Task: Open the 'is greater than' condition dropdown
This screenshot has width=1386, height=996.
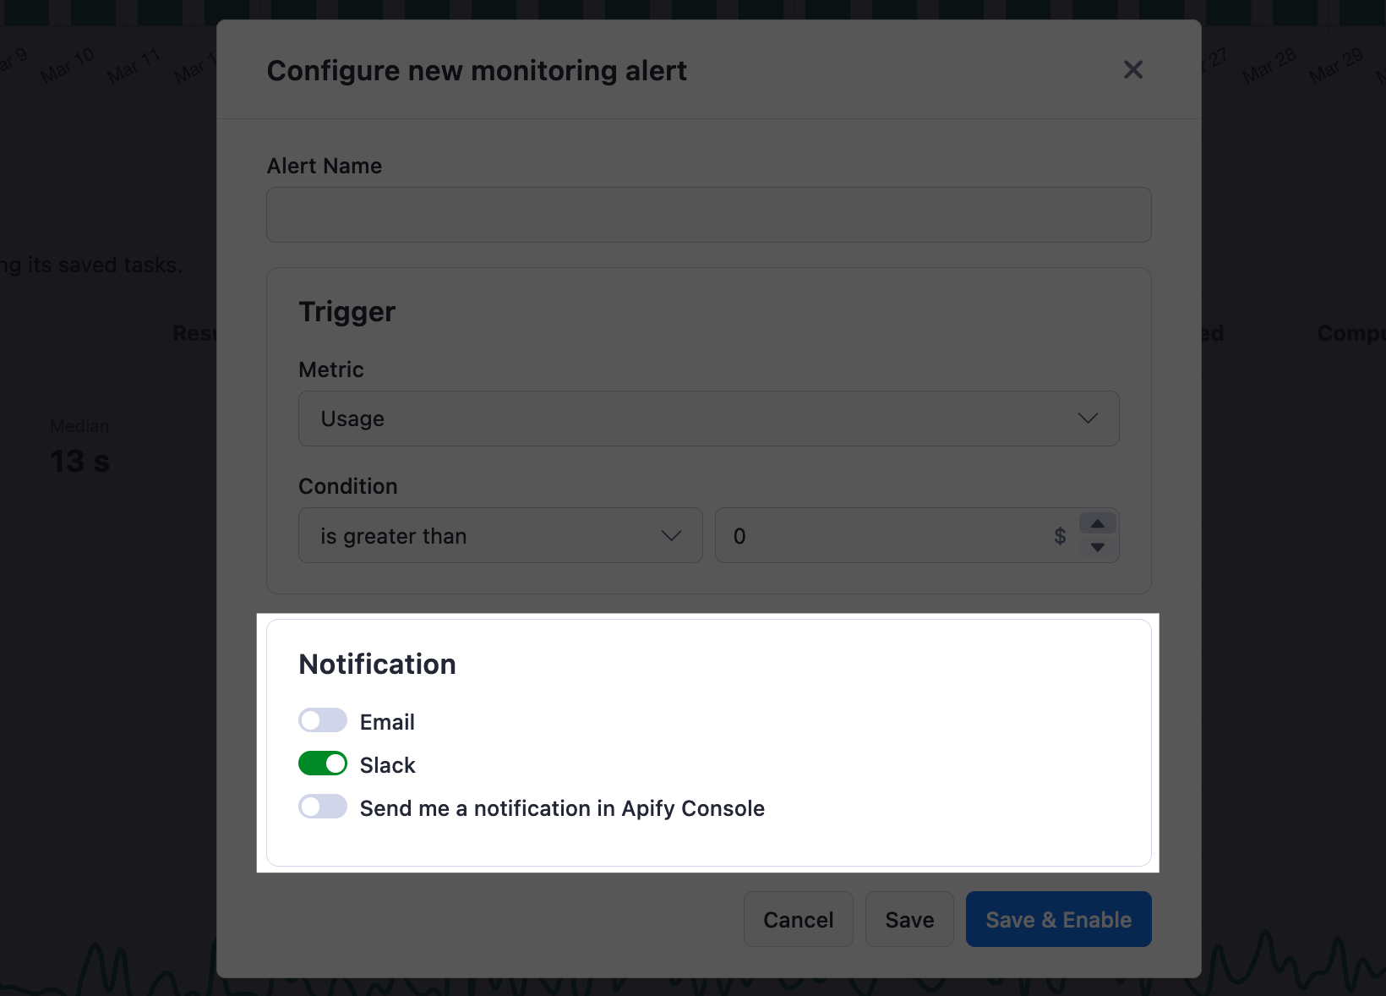Action: [499, 535]
